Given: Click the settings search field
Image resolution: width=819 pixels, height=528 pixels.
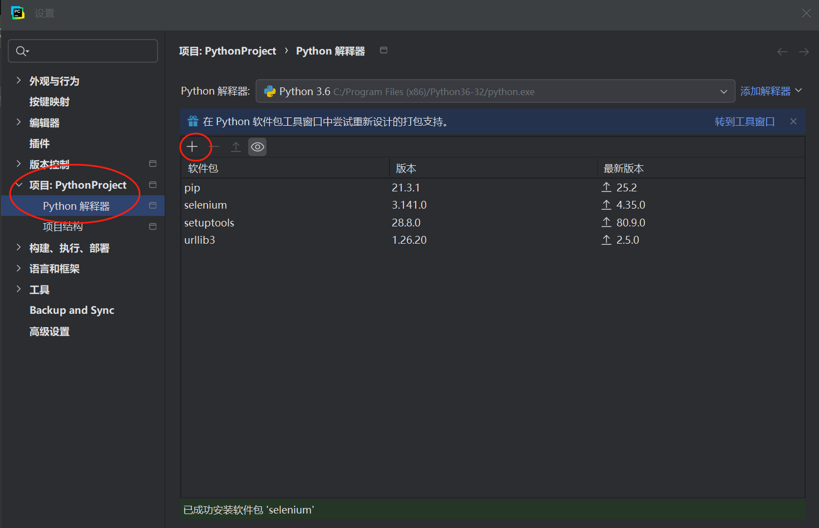Looking at the screenshot, I should click(83, 51).
